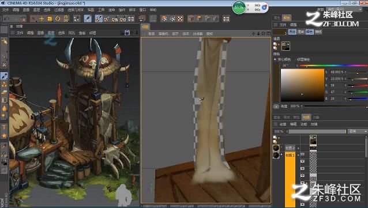The height and width of the screenshot is (208, 368).
Task: Click the last checker-pattern icon in the top toolbar
Action: click(226, 19)
